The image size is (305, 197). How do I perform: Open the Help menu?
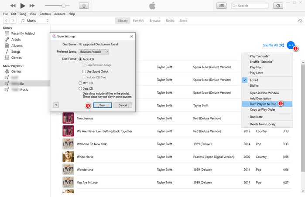[72, 14]
